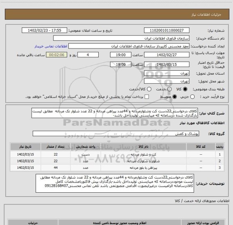This screenshot has height=225, width=233.
Task: Click the اعلام وضعیت مجوز توسط تامین کننده column header
Action: click(120, 223)
